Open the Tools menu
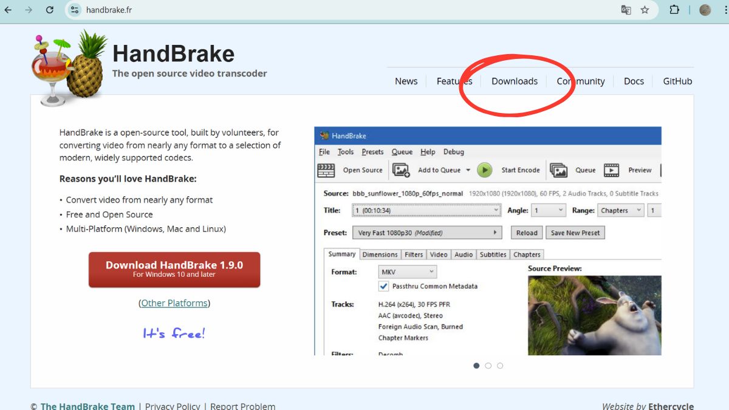729x410 pixels. coord(346,152)
